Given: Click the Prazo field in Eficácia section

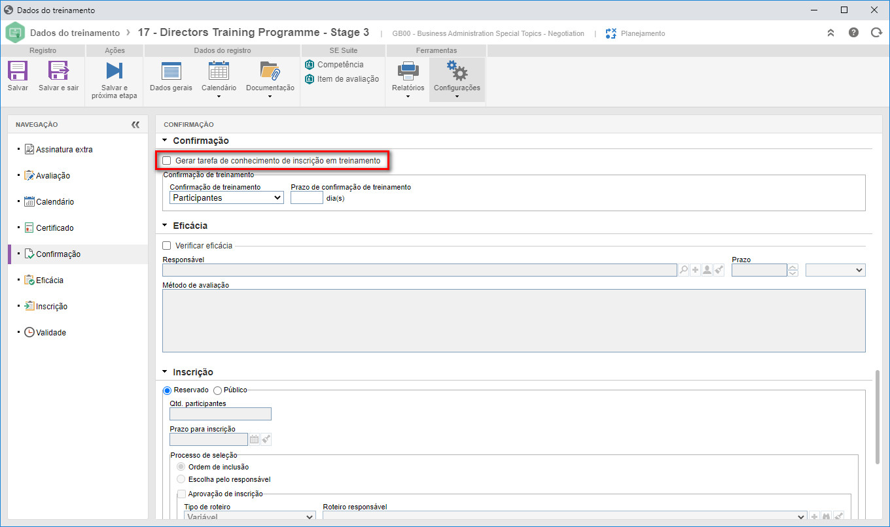Looking at the screenshot, I should pos(759,270).
